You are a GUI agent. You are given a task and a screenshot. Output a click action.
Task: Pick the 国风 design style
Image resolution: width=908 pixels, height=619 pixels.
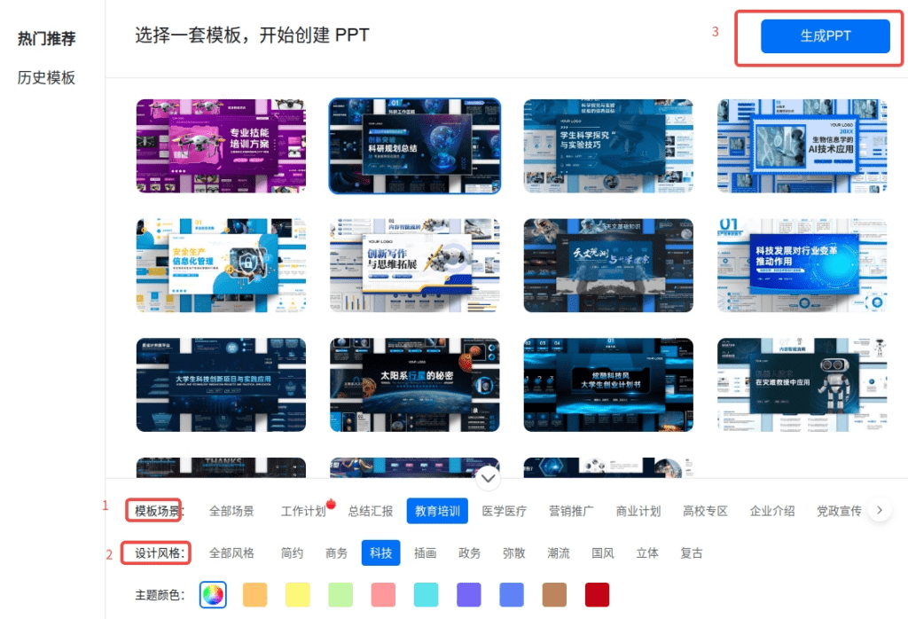(x=603, y=552)
